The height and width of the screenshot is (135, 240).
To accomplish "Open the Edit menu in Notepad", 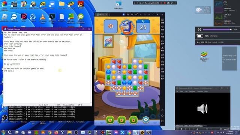I will click(x=9, y=33).
